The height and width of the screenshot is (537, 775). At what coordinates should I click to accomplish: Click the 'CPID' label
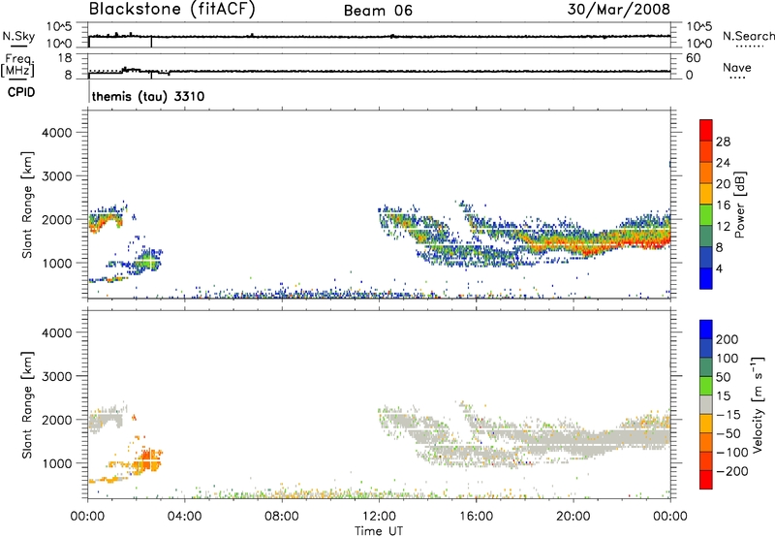(x=21, y=92)
